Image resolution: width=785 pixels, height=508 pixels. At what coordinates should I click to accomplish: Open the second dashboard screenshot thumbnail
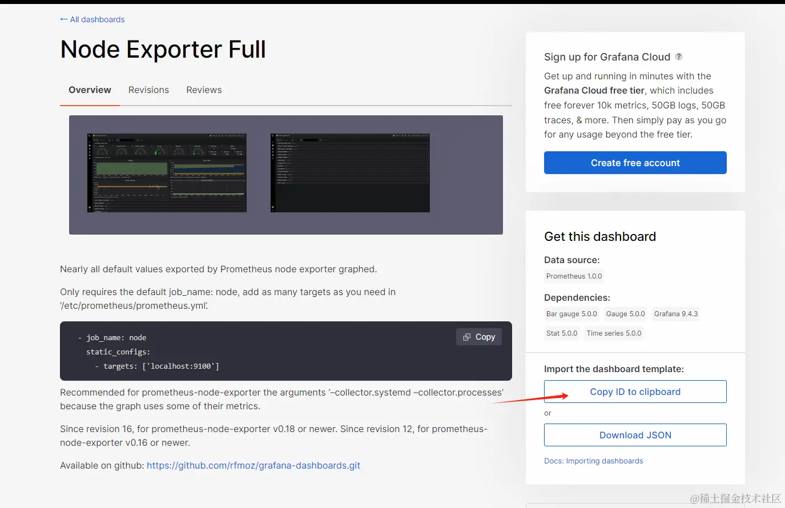coord(350,173)
